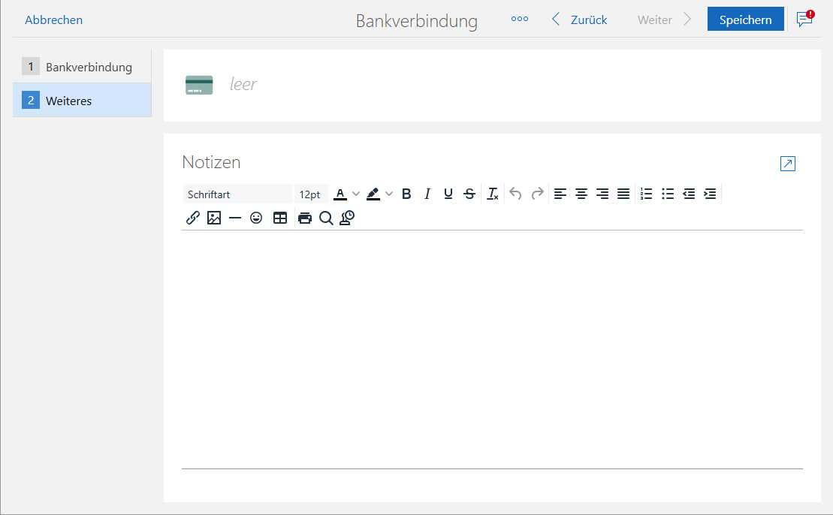Open the more options menu next to Bankverbindung
This screenshot has width=833, height=515.
click(519, 19)
